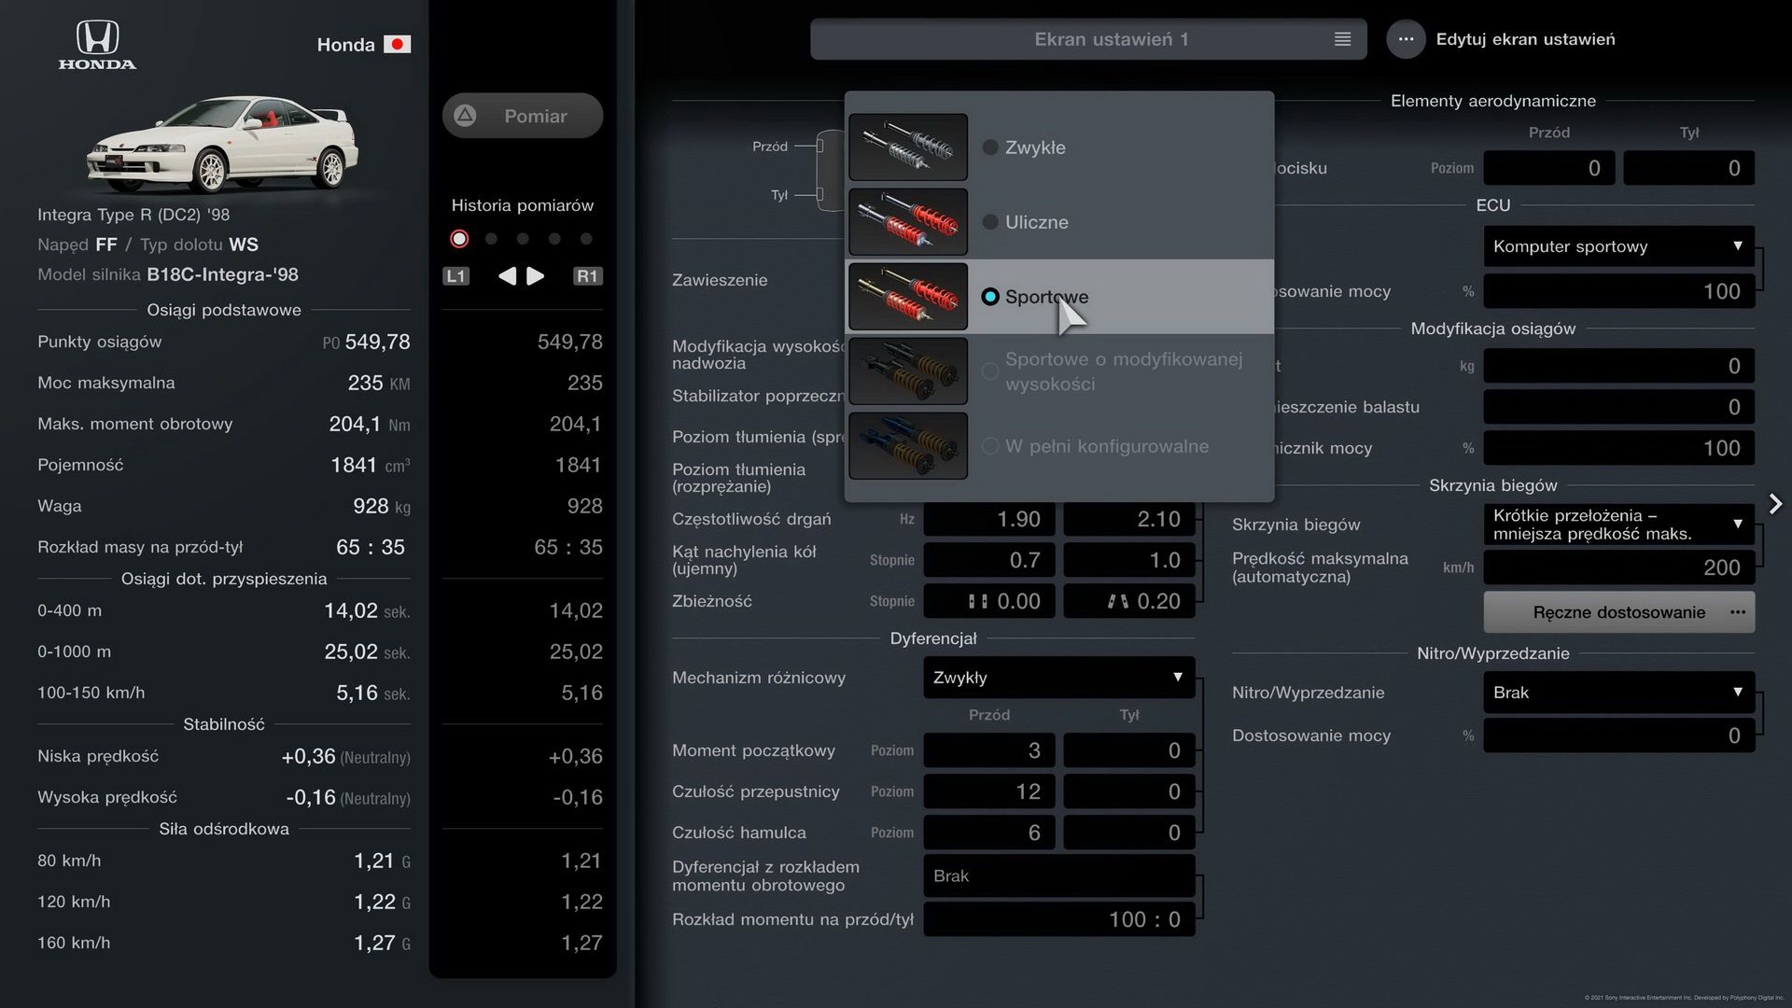The height and width of the screenshot is (1008, 1792).
Task: Click the front Moment początkowy value 3
Action: click(x=989, y=750)
